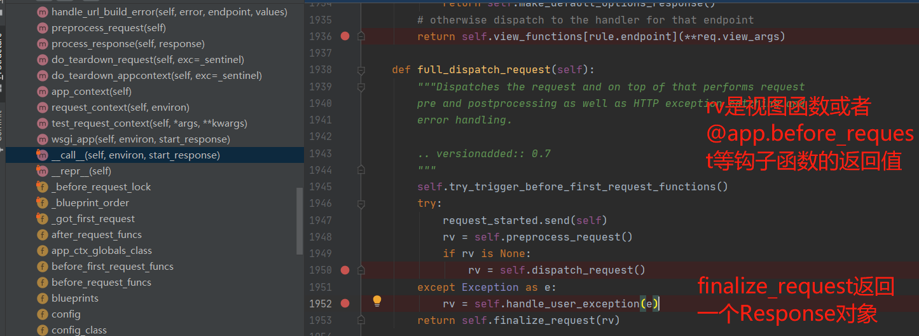Screen dimensions: 919x336
Task: Remove the breakpoint on line 1936
Action: tap(345, 36)
